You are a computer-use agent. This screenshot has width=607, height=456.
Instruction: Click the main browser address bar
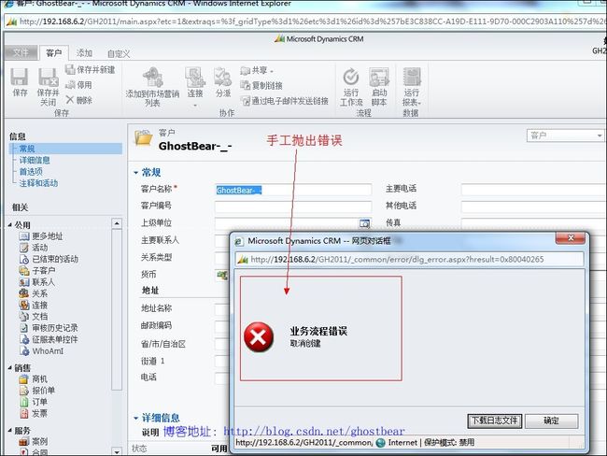click(x=305, y=21)
